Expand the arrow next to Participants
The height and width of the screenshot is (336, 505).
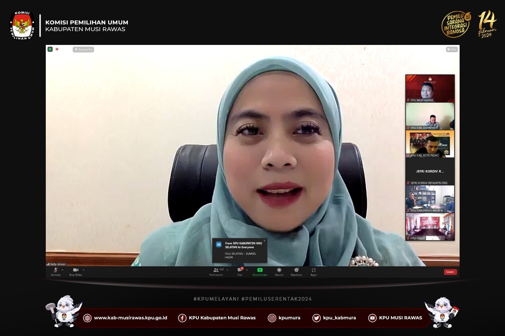pos(227,270)
